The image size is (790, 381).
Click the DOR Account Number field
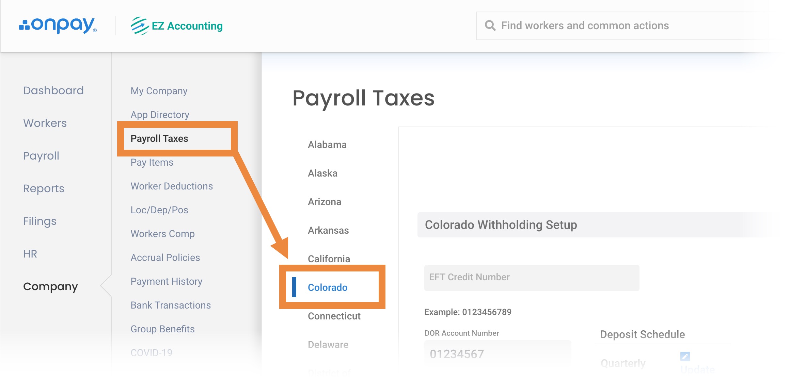tap(497, 354)
